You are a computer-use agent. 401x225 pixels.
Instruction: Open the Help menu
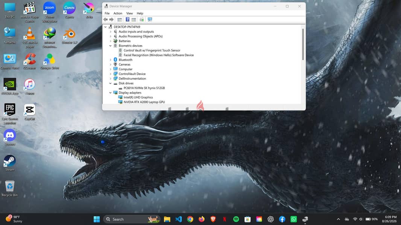click(x=140, y=13)
